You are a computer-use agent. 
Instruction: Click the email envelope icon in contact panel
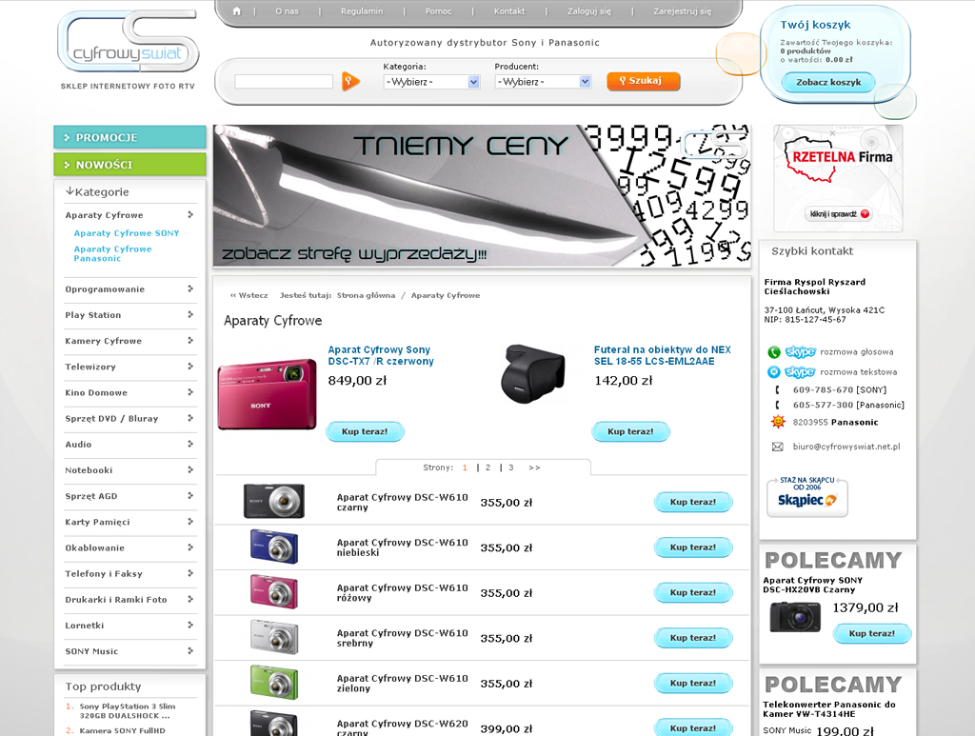pos(777,447)
